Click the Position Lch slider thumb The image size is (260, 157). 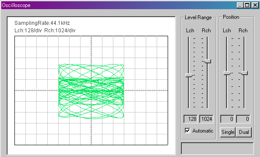click(227, 73)
